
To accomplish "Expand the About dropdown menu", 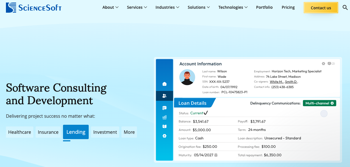I will click(110, 7).
